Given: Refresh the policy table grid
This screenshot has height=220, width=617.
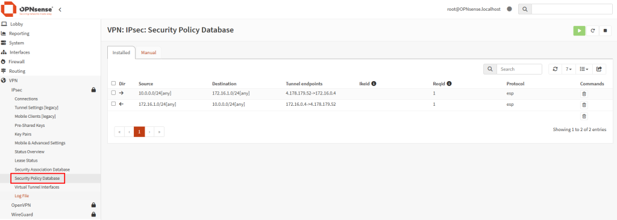Looking at the screenshot, I should point(555,69).
